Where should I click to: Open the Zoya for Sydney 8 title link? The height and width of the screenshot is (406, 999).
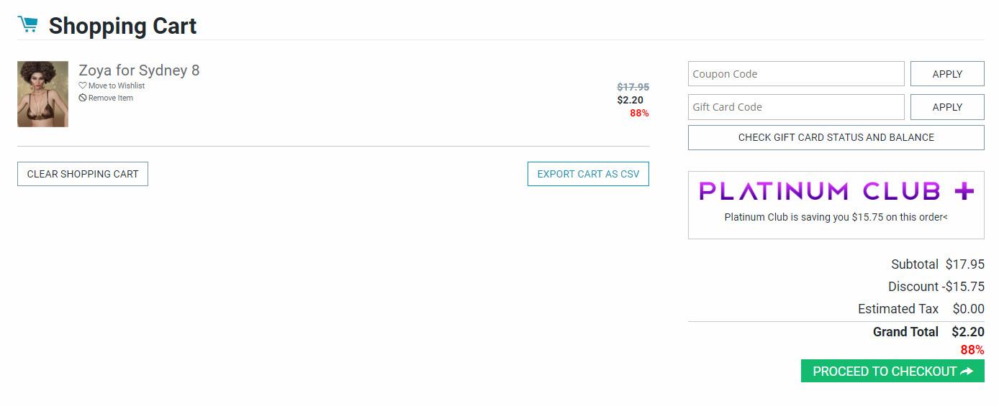point(139,70)
